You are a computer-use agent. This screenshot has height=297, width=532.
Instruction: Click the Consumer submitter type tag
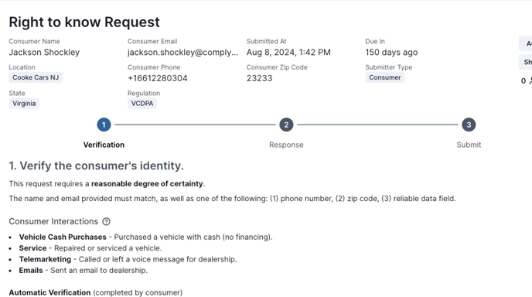pos(385,77)
